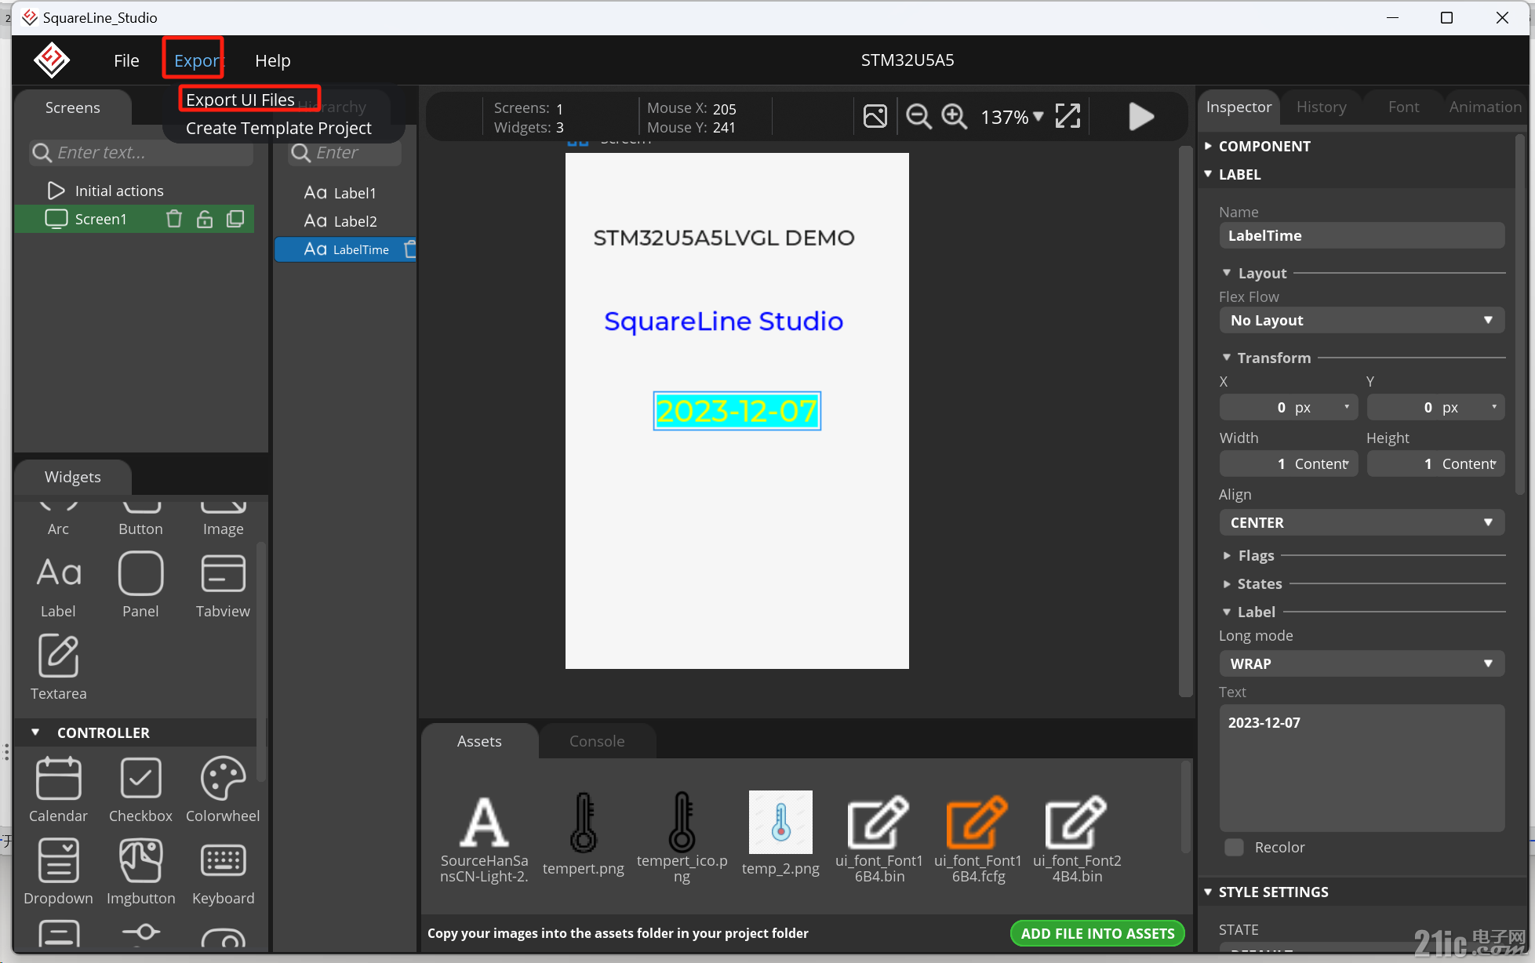1535x963 pixels.
Task: Switch to the Animation tab
Action: [x=1485, y=107]
